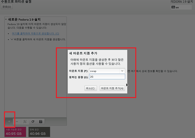Click the 새 마운트 지점 추가 dialog title
This screenshot has height=138, width=195.
click(x=83, y=53)
